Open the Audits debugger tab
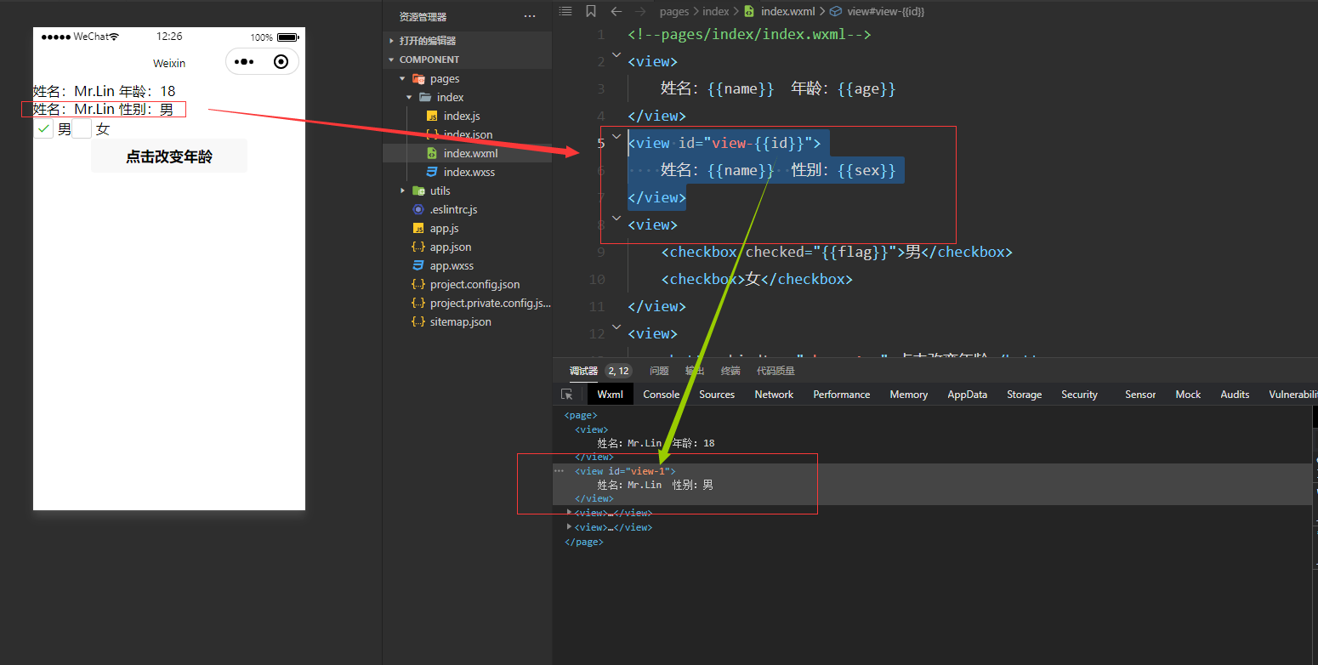Viewport: 1318px width, 665px height. click(1235, 395)
